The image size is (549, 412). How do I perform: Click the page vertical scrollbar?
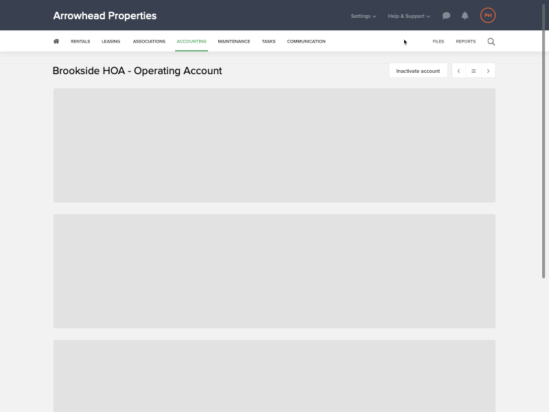click(x=544, y=140)
